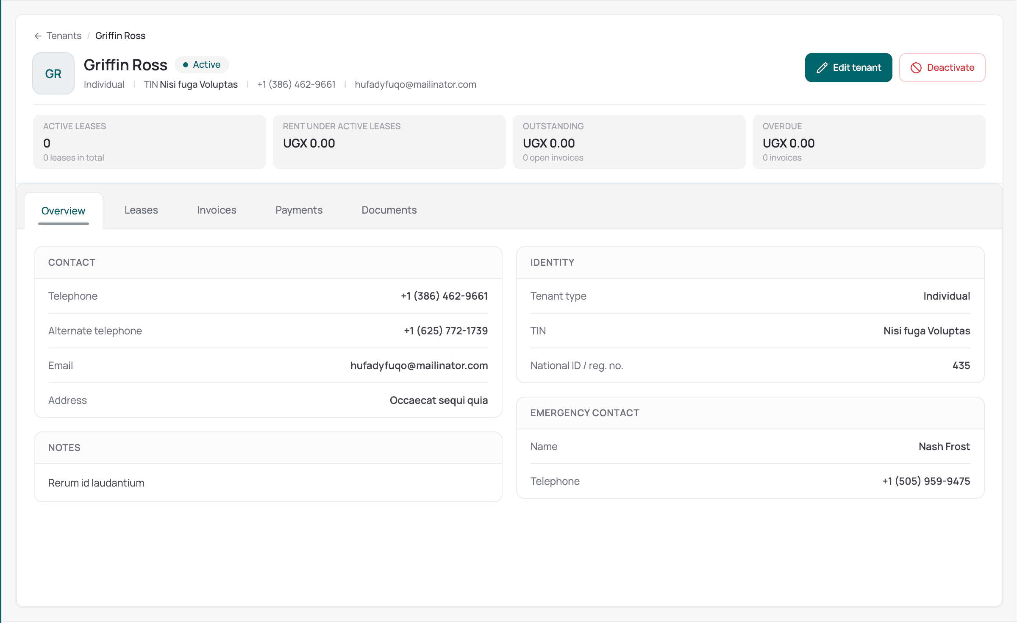Click the note text Rerum id laudantium
1017x623 pixels.
click(x=96, y=483)
